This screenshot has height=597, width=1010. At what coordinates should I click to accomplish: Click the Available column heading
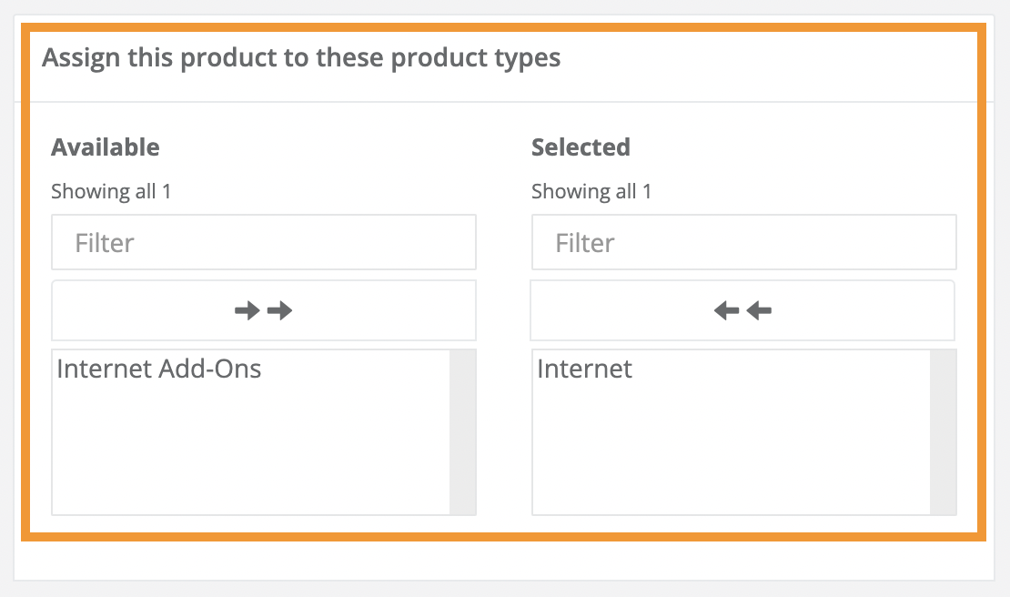[x=106, y=147]
